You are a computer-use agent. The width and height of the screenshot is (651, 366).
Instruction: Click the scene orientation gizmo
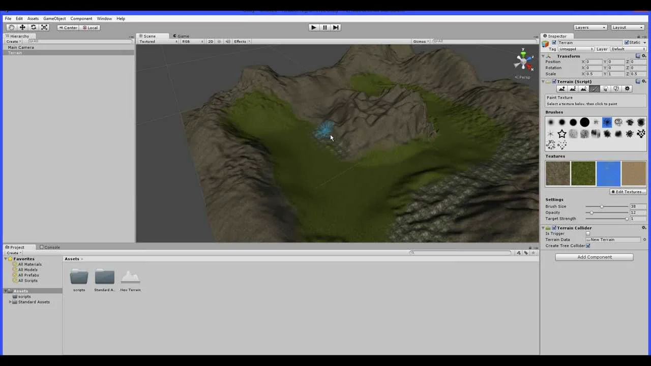point(523,62)
